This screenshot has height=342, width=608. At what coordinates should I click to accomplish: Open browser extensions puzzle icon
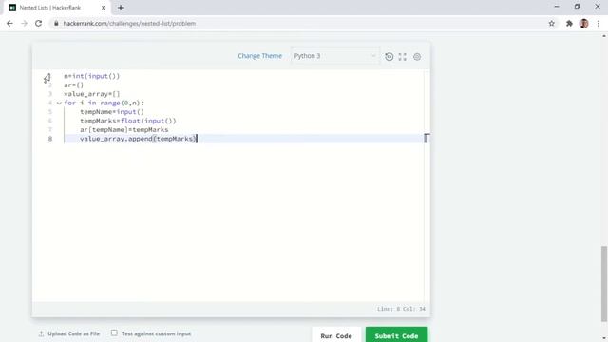[x=569, y=23]
